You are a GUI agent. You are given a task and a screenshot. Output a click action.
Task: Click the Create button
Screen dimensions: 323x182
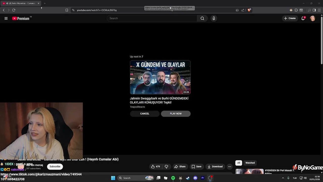point(290,18)
